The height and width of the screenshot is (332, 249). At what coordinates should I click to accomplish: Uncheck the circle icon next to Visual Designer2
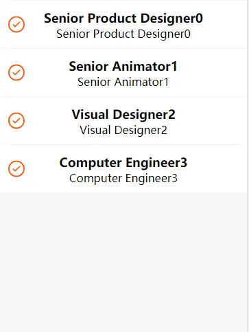tap(16, 120)
